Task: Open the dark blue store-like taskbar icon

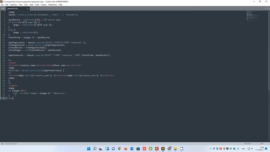Action: pyautogui.click(x=138, y=149)
